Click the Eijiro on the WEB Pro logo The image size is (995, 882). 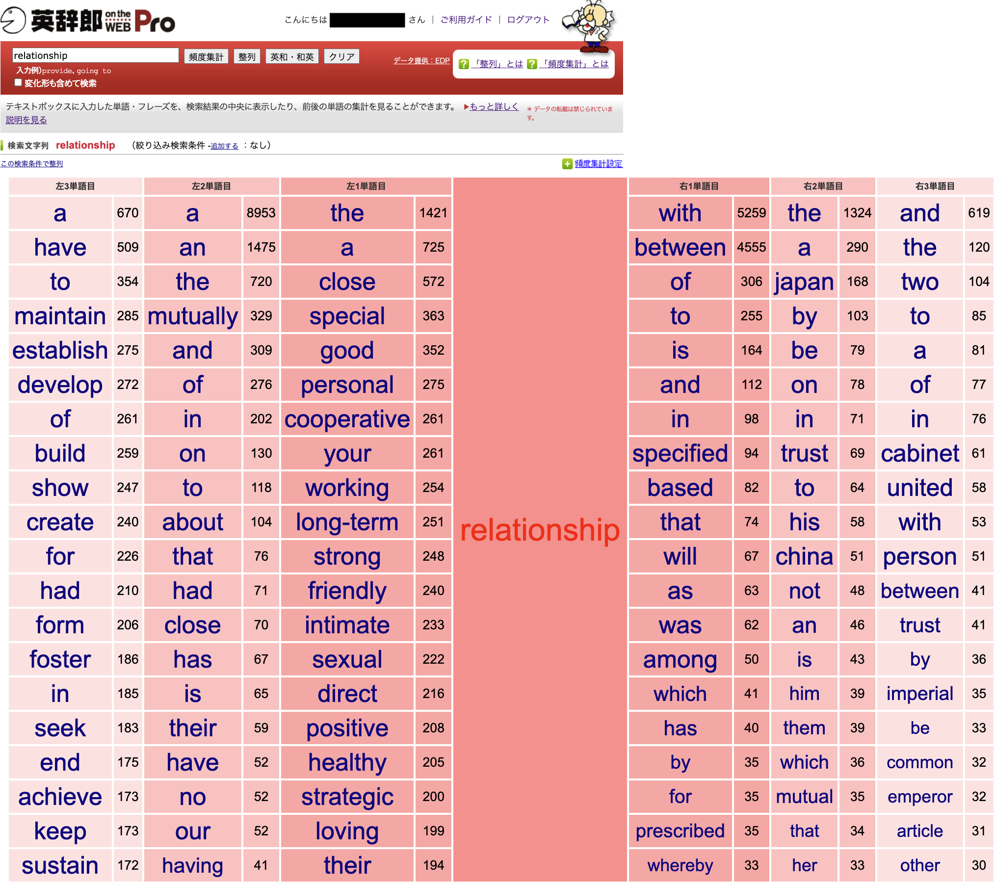pyautogui.click(x=88, y=21)
